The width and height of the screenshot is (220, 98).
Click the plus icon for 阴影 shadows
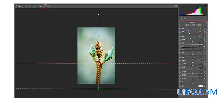click(204, 46)
